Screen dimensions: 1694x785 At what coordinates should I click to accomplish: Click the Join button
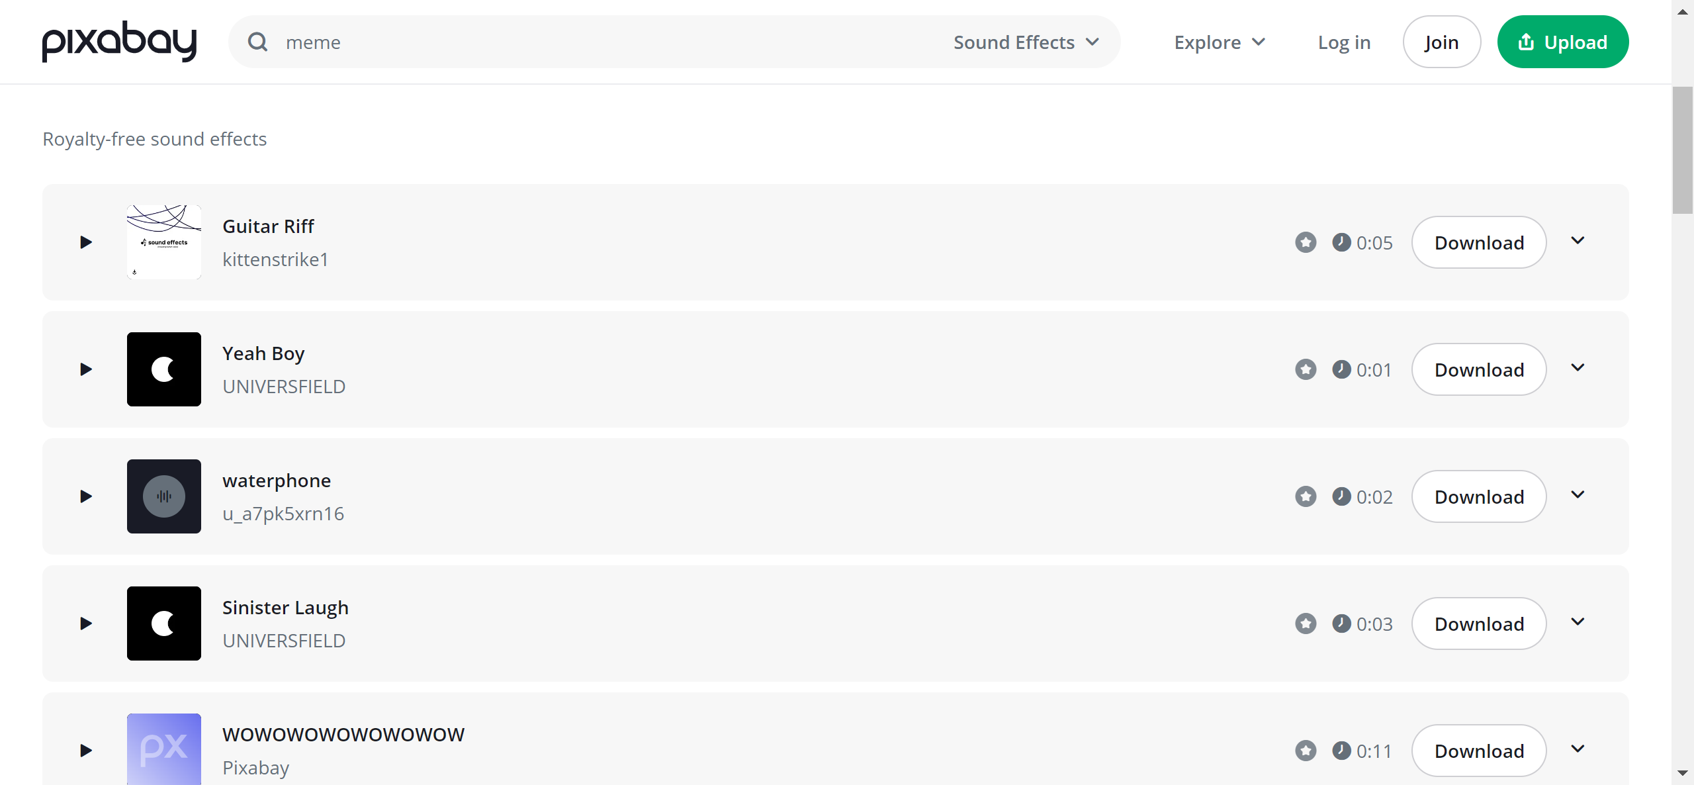(1441, 42)
